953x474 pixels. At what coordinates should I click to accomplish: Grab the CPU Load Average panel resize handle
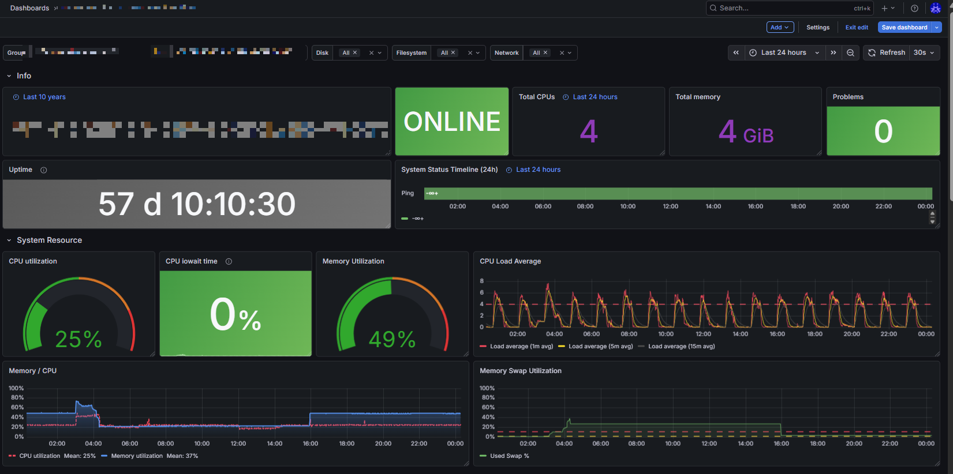937,353
